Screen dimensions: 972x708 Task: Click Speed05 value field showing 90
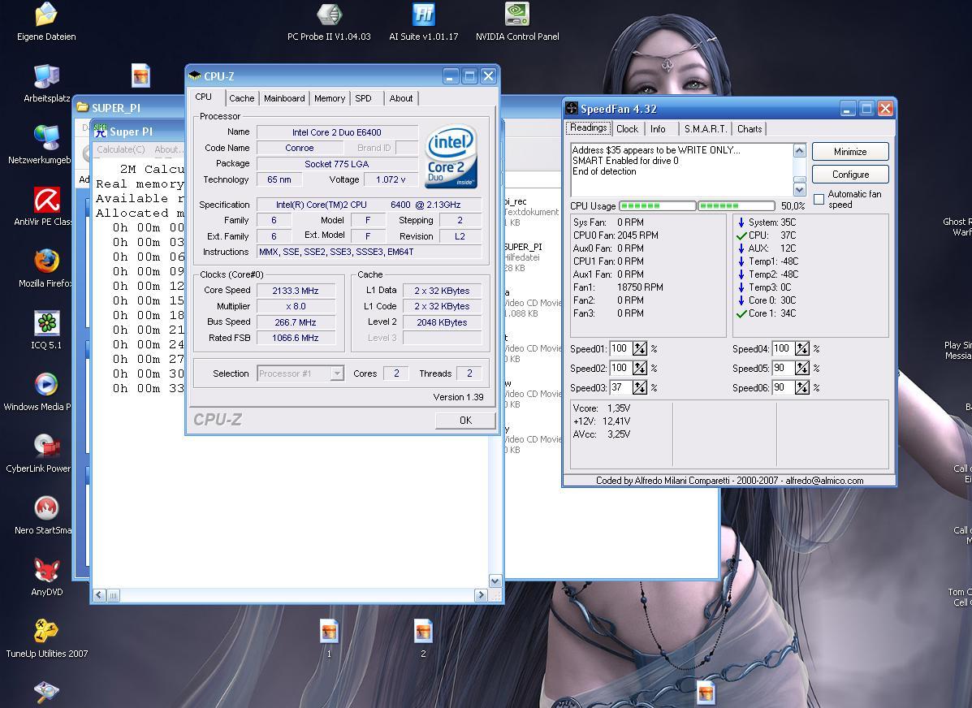pos(784,369)
